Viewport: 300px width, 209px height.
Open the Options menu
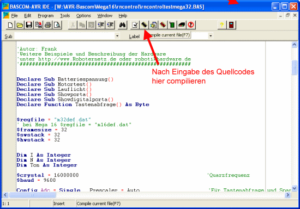(83, 16)
